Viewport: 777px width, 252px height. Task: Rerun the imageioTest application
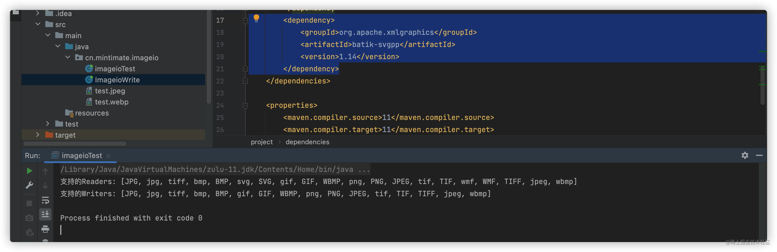pos(29,171)
